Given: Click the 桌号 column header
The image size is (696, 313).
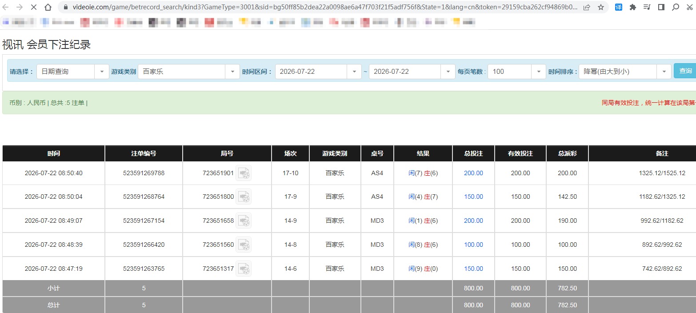Looking at the screenshot, I should (377, 153).
